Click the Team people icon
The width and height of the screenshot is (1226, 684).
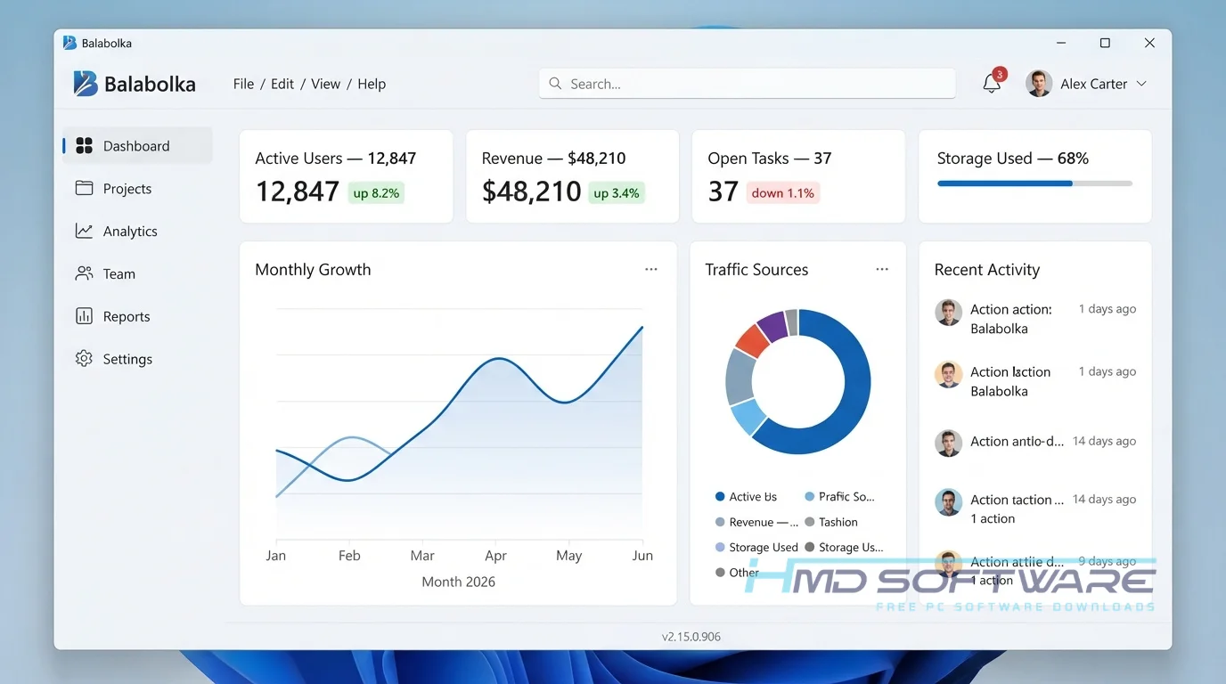[85, 273]
